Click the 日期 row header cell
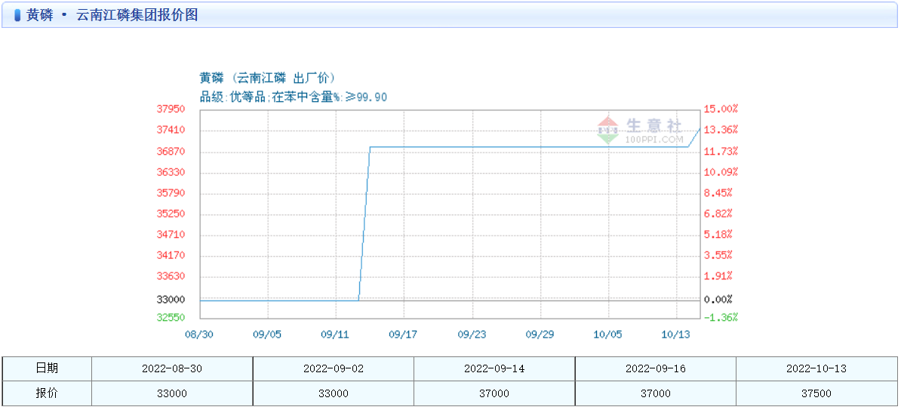901x410 pixels. tap(47, 368)
